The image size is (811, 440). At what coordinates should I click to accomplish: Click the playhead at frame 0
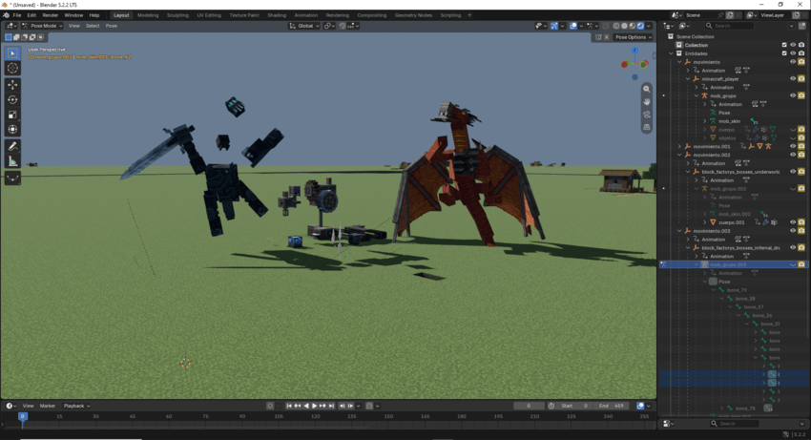point(22,416)
